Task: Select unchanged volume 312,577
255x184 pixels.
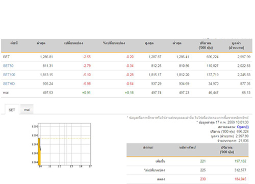Action: point(240,170)
